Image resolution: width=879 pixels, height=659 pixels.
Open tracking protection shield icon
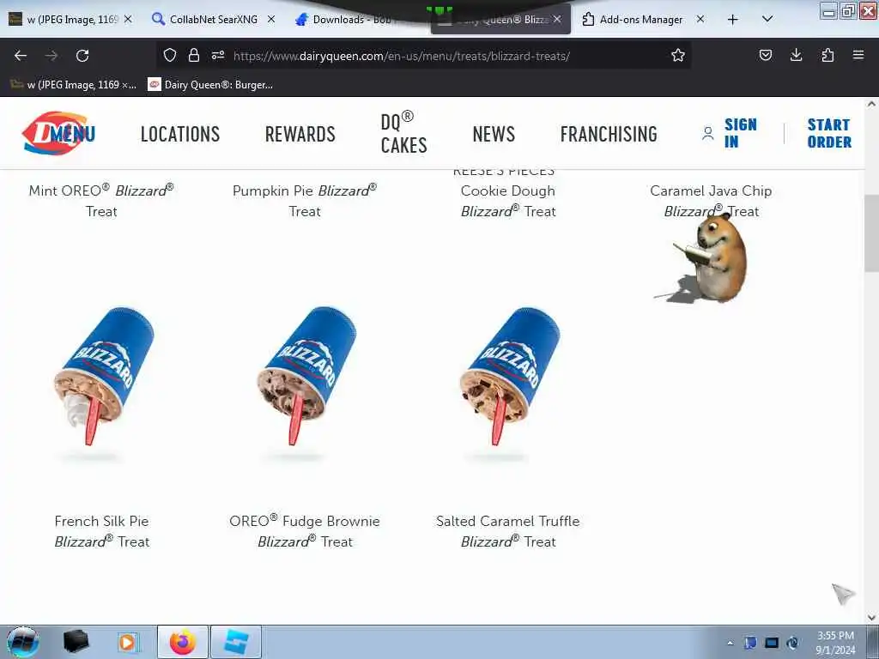coord(170,55)
